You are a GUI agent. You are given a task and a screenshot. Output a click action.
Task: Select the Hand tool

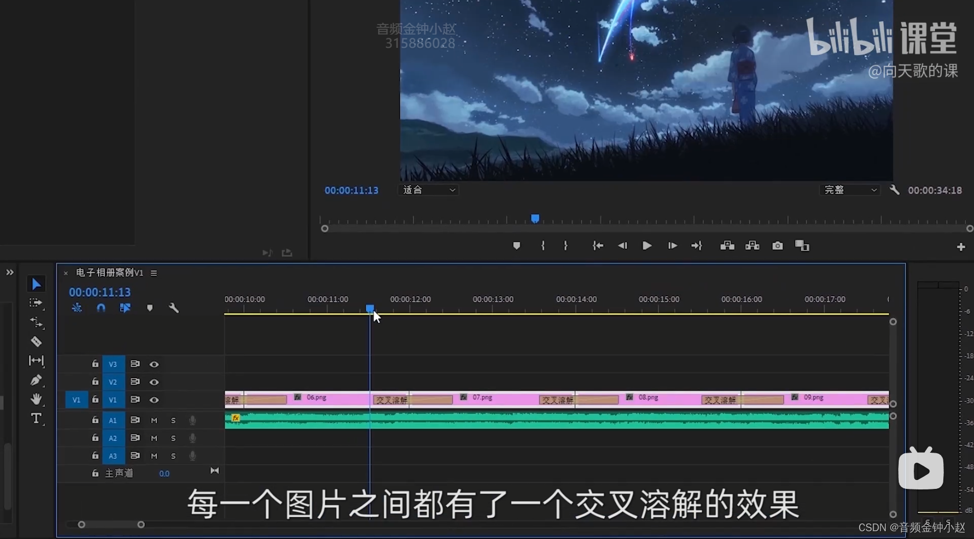(36, 399)
